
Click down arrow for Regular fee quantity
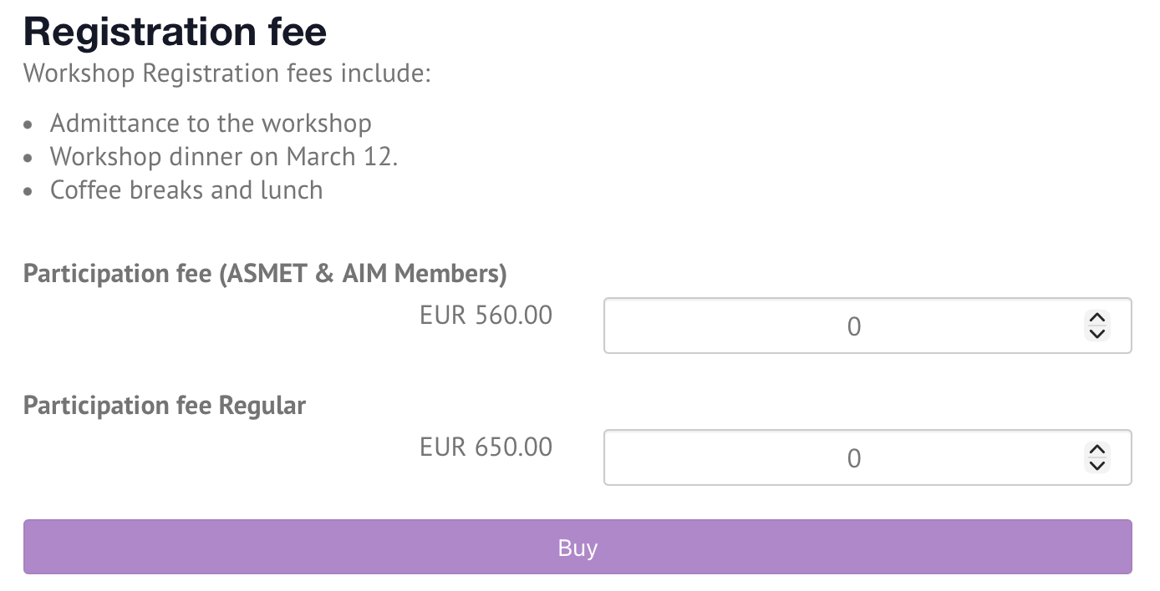point(1096,466)
